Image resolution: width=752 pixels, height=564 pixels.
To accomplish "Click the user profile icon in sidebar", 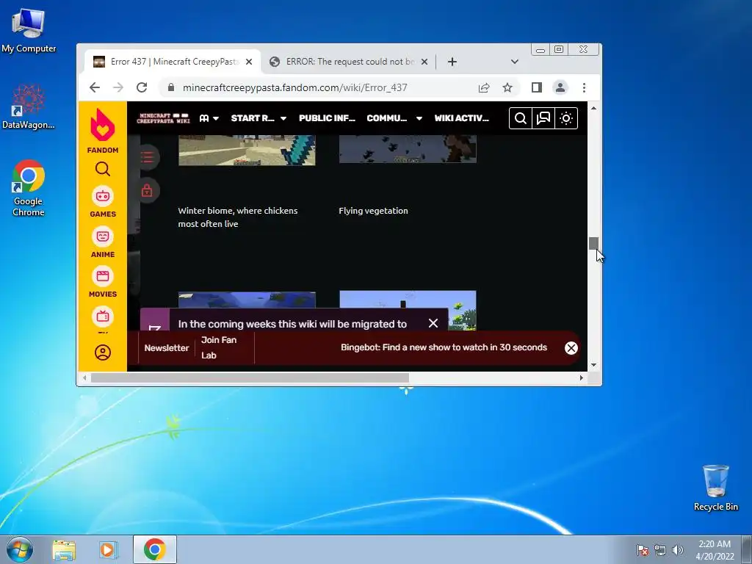I will (103, 352).
